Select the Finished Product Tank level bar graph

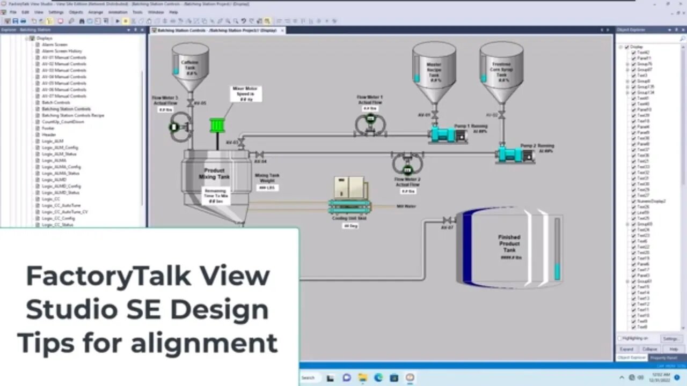[x=557, y=249]
